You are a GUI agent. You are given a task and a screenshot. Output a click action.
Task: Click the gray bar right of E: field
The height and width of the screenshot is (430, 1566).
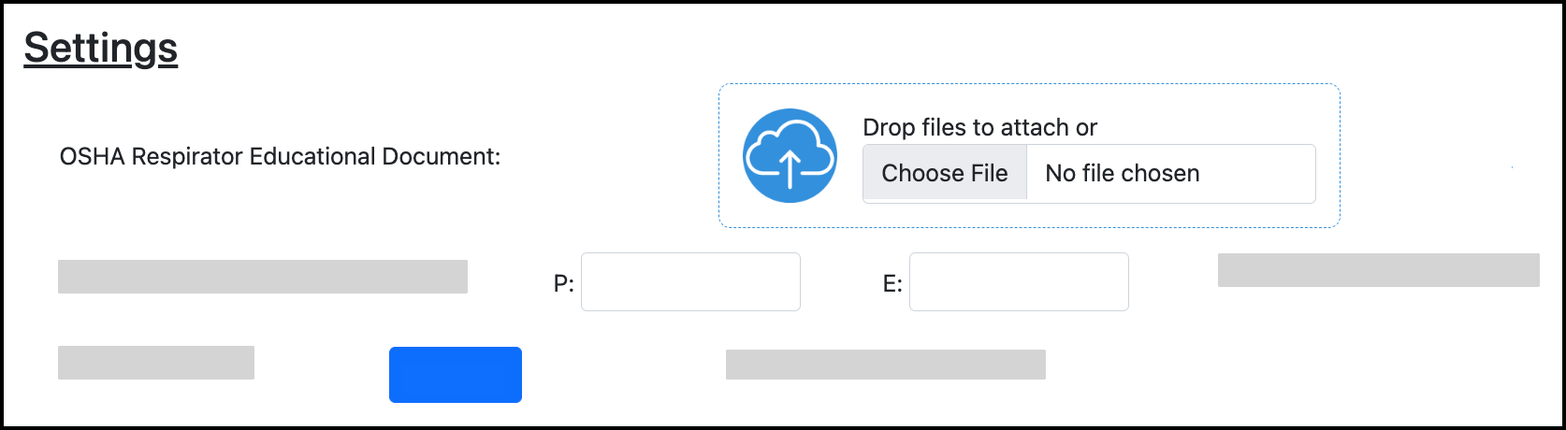[x=1378, y=270]
